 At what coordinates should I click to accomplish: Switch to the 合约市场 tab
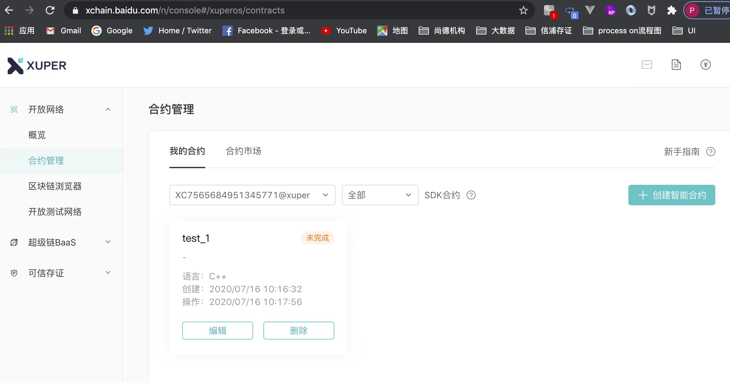tap(243, 151)
